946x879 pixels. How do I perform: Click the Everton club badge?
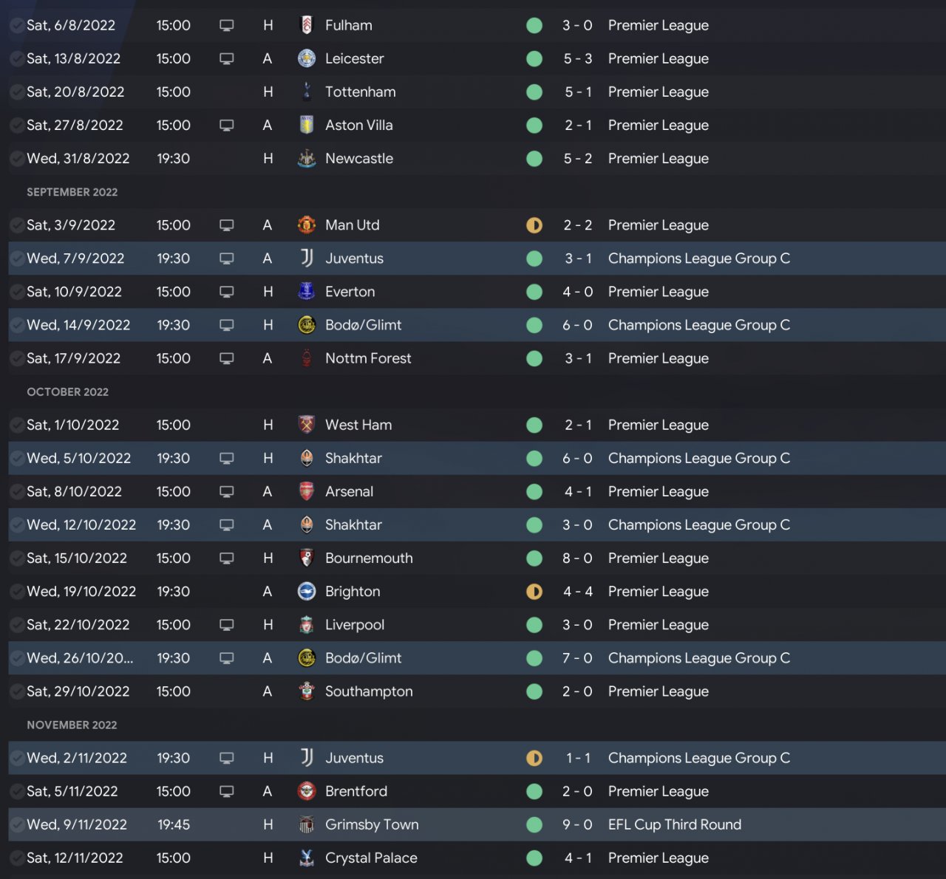[x=307, y=292]
